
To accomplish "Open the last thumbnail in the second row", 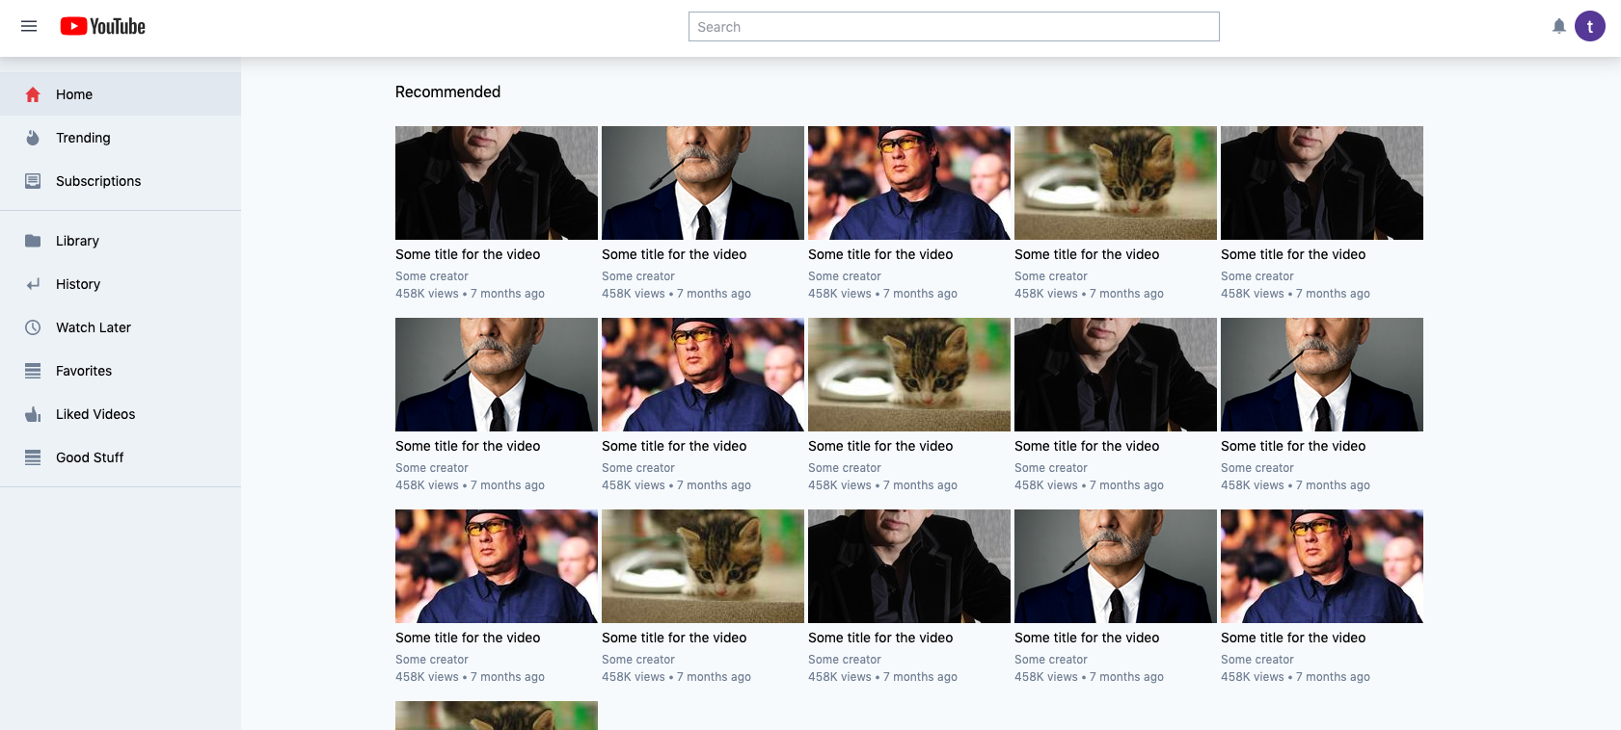I will pos(1322,375).
